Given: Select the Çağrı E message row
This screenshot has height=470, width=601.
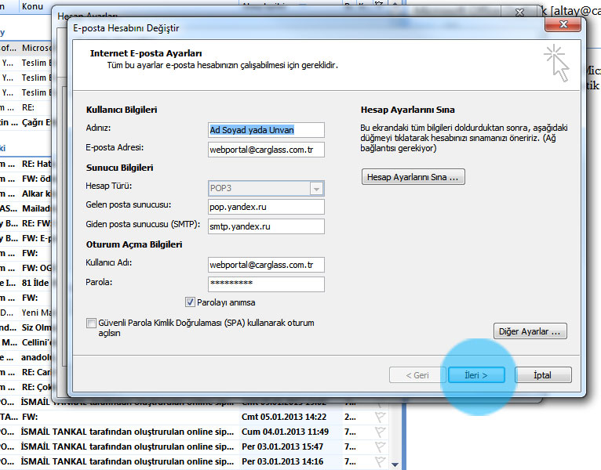Looking at the screenshot, I should pos(26,122).
